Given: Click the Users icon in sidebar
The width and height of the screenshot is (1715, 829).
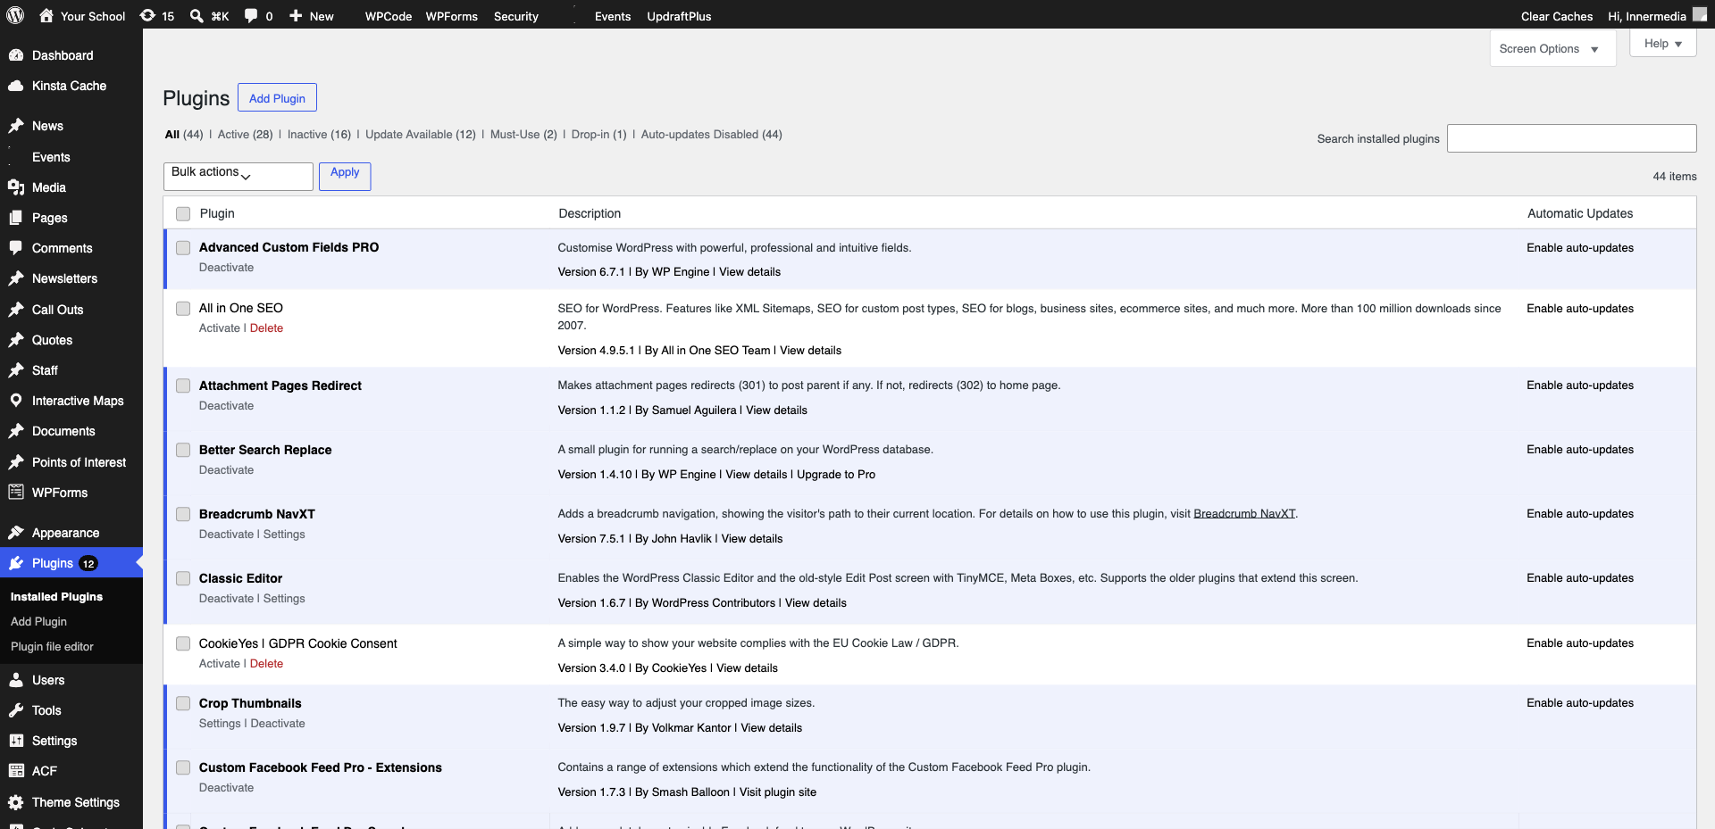Looking at the screenshot, I should click(16, 680).
